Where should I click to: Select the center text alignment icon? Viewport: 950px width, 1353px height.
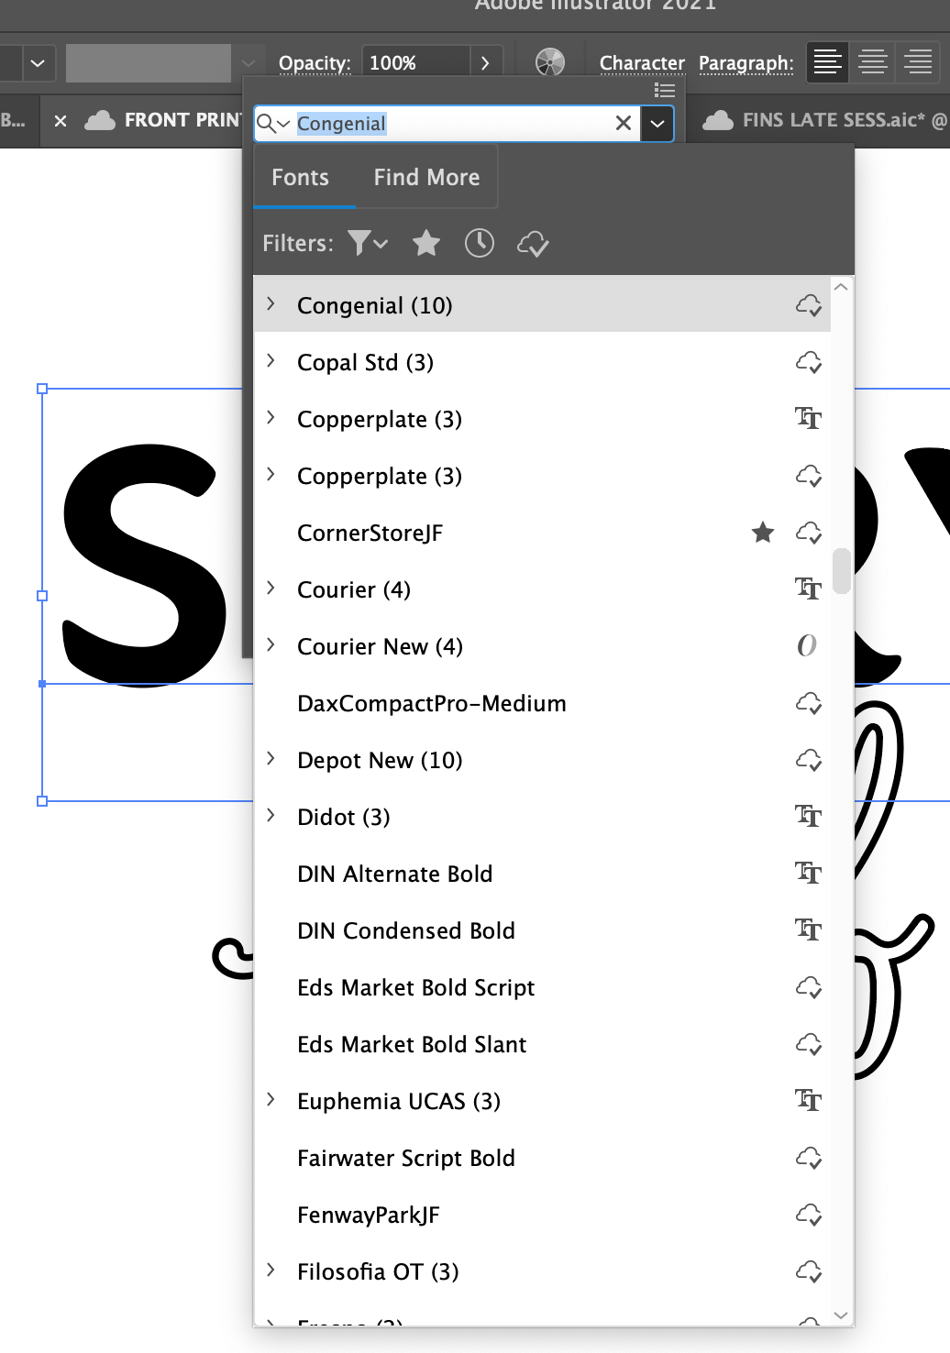(x=872, y=61)
